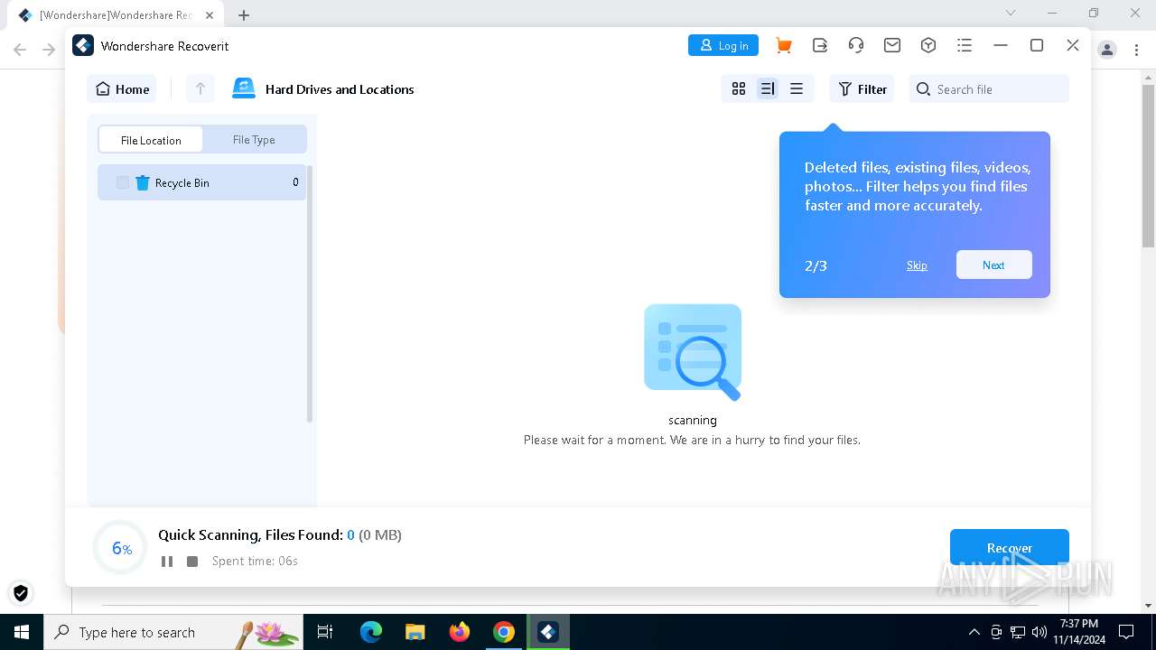Switch to File Type tab

tap(254, 140)
